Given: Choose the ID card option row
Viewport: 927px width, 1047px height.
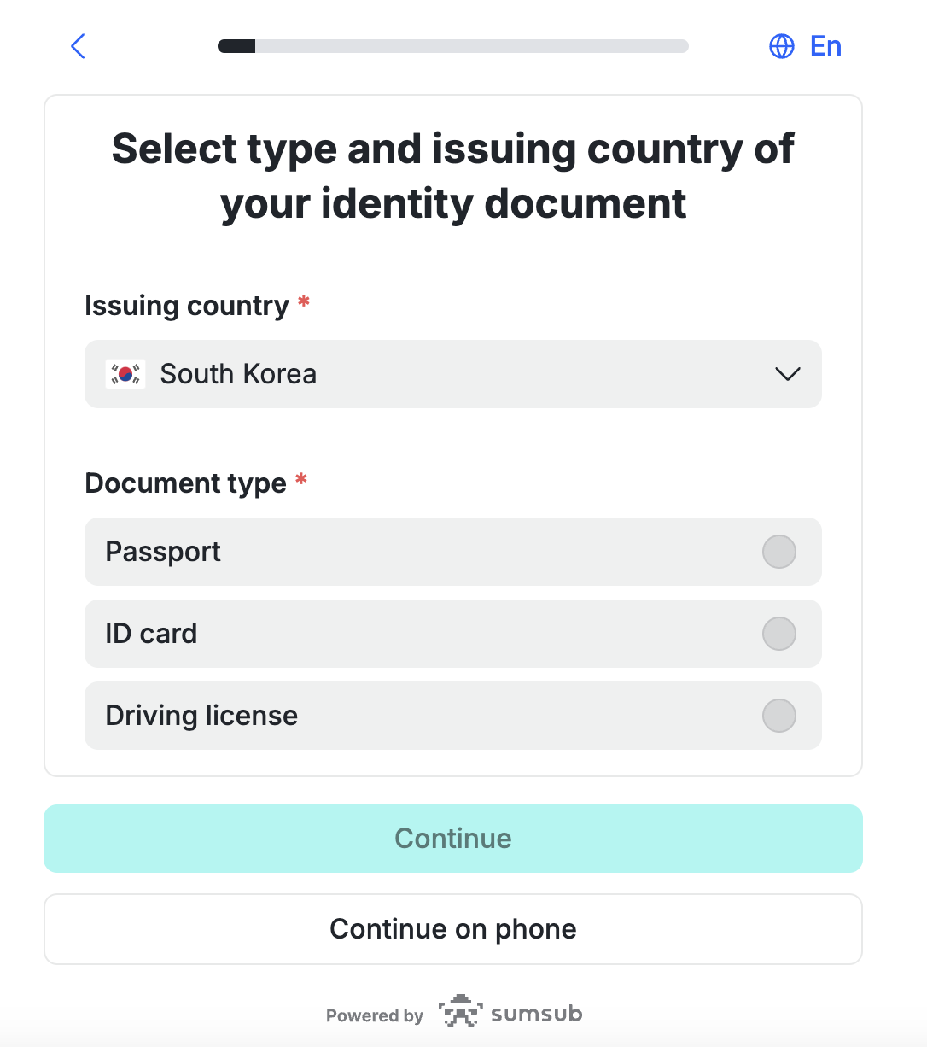Looking at the screenshot, I should pyautogui.click(x=453, y=634).
